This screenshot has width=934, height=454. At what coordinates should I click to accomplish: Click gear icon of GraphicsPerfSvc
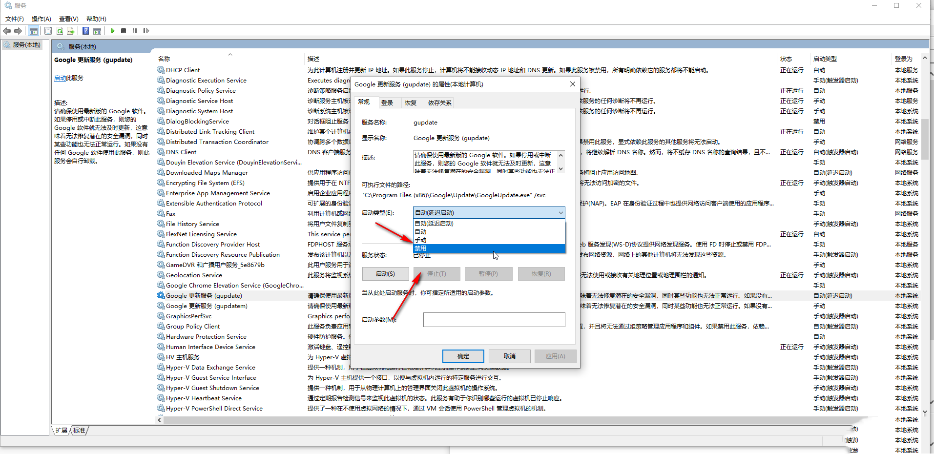161,316
